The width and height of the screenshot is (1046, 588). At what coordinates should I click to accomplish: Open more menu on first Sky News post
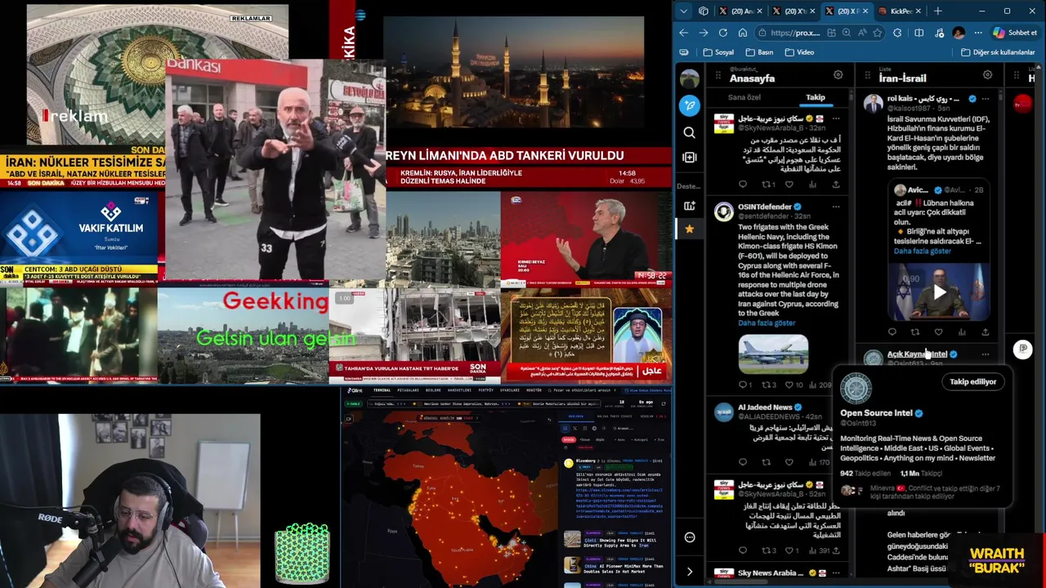835,118
